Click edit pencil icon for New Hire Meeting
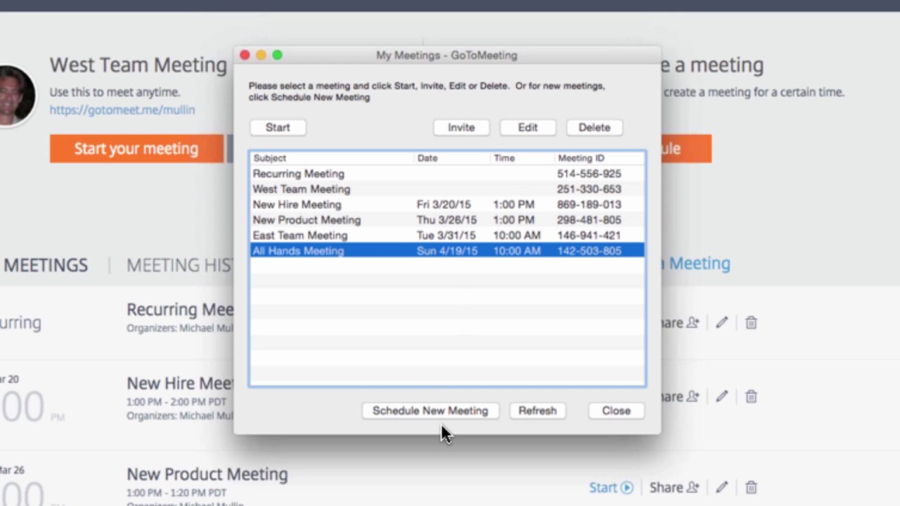The width and height of the screenshot is (900, 506). (721, 396)
